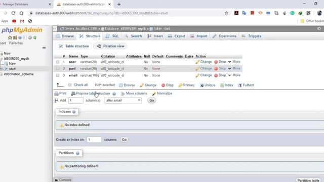Click the Print printer icon
Screen dimensions: 324x182
[56, 94]
